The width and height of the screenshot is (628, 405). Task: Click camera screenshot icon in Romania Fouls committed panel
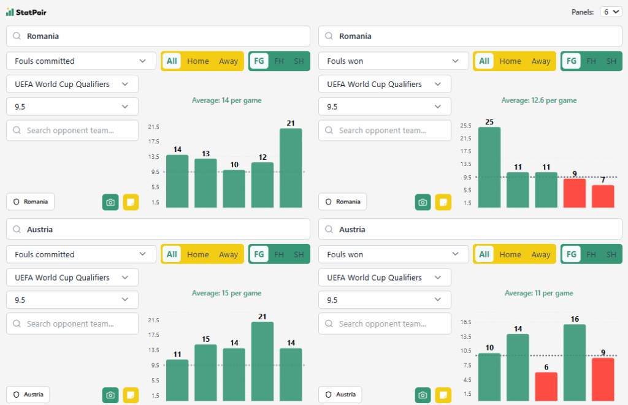click(x=110, y=202)
